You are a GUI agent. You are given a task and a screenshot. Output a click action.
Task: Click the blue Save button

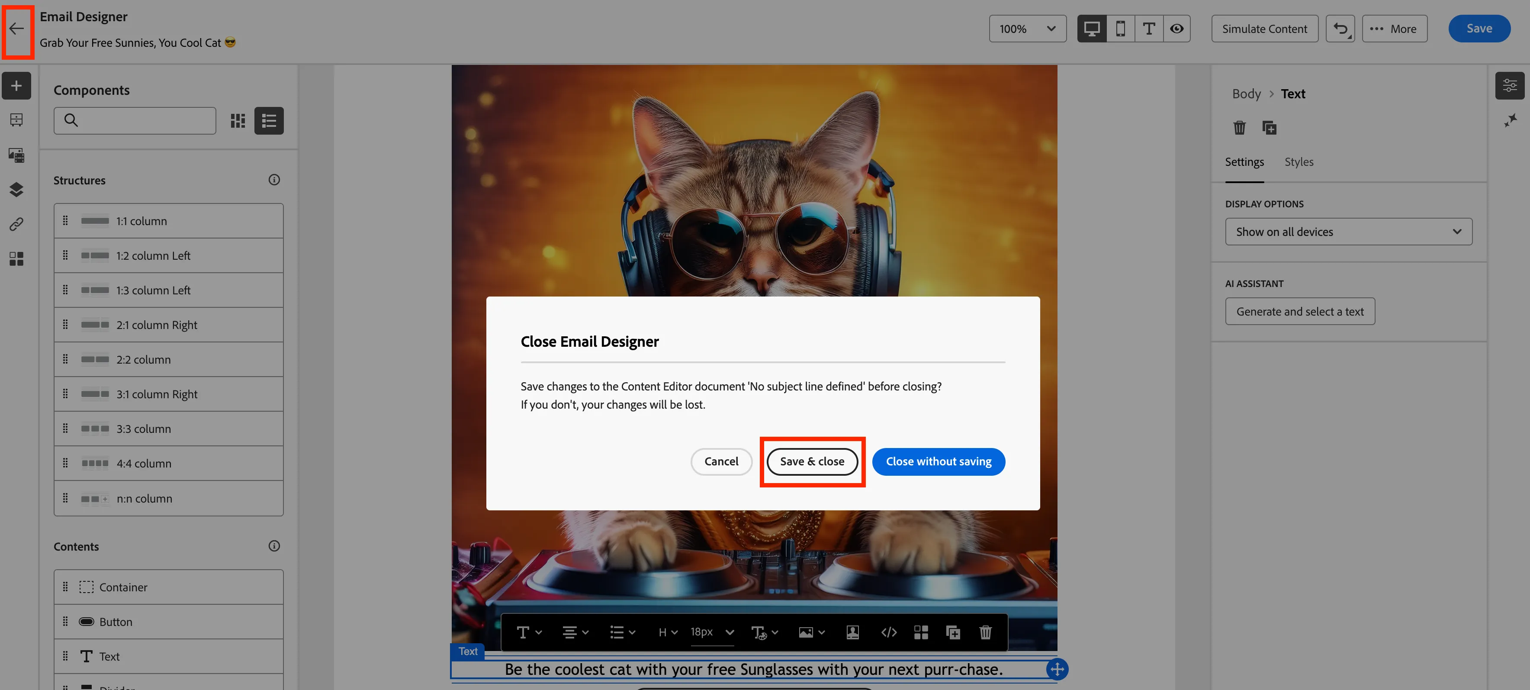(x=1479, y=29)
